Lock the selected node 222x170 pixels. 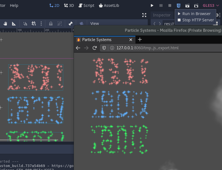coord(51,24)
